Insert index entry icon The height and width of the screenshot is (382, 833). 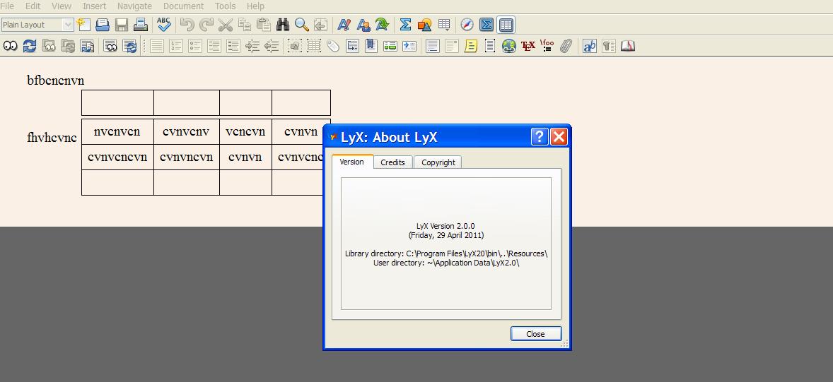[390, 46]
